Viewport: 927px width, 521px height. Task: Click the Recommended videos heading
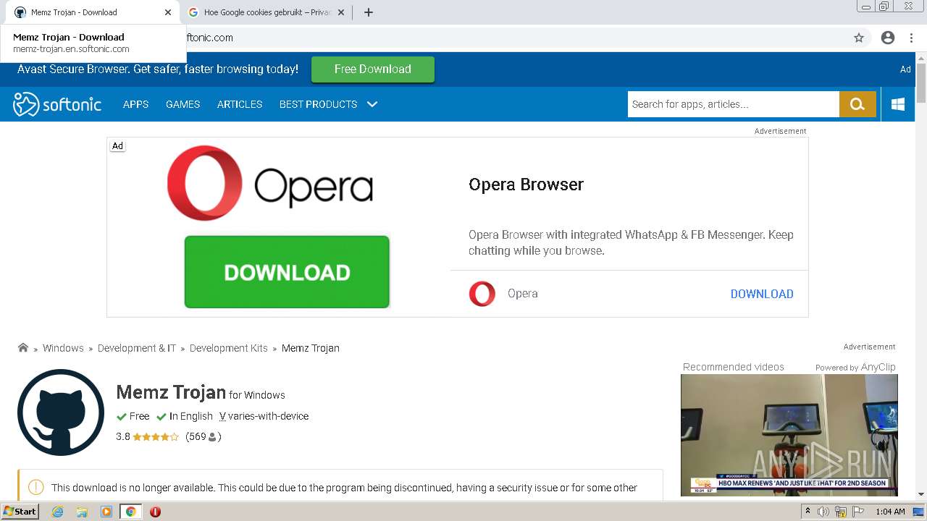733,367
